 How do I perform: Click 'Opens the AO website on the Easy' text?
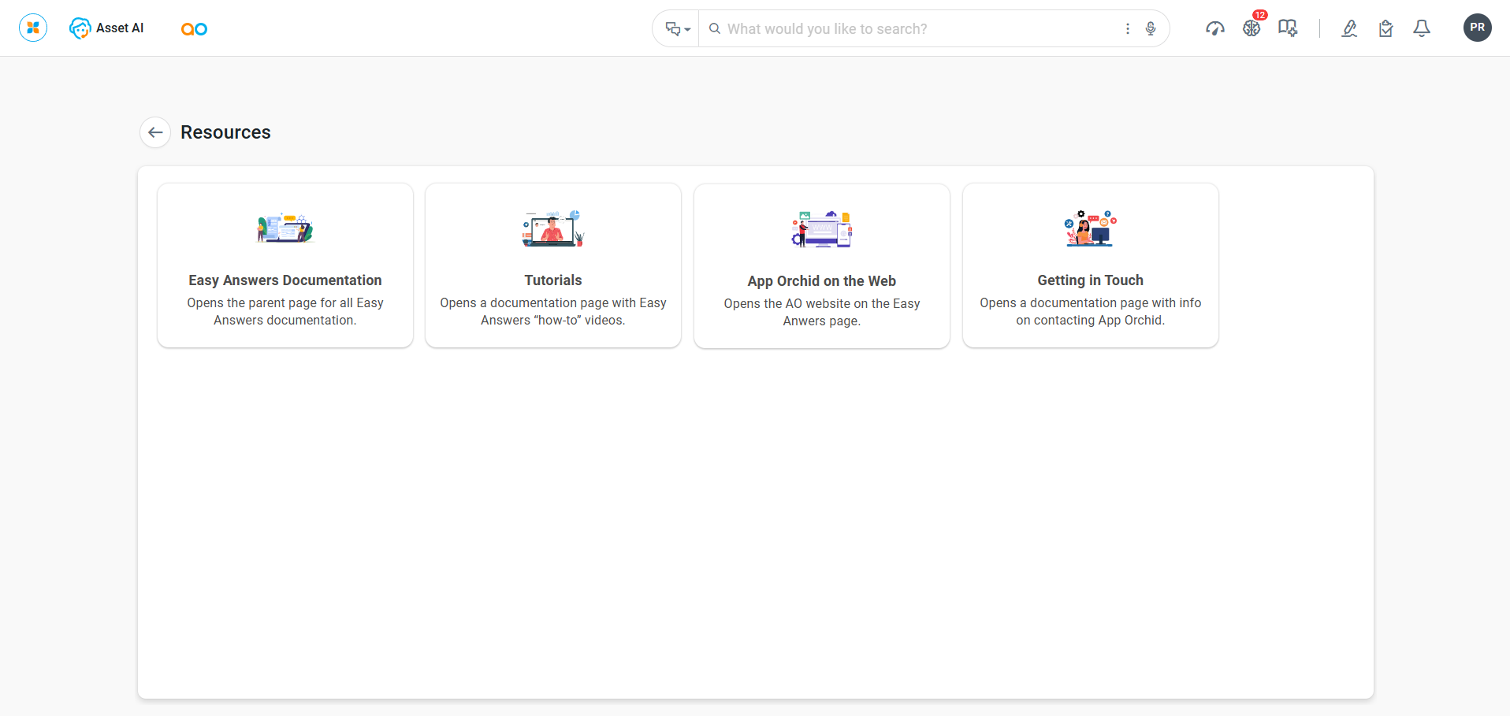coord(822,303)
